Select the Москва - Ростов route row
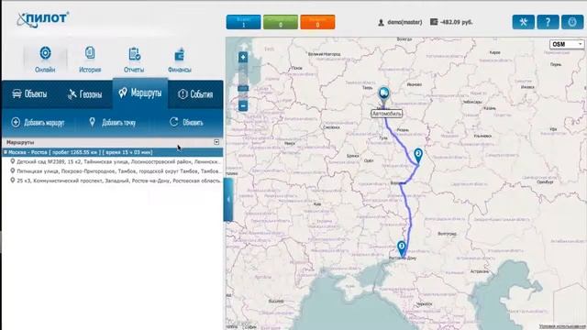Screen dimensions: 587x330 tap(112, 152)
